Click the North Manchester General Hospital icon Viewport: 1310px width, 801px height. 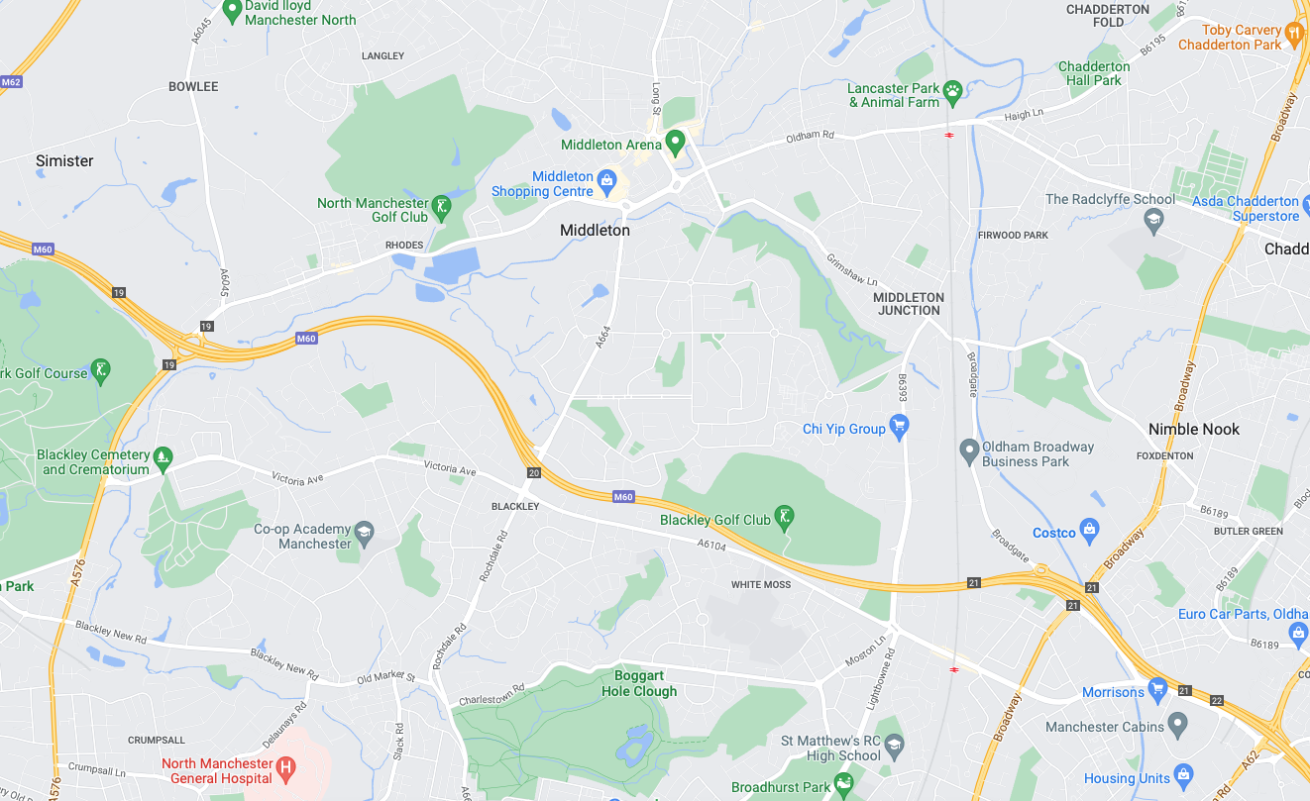coord(286,767)
